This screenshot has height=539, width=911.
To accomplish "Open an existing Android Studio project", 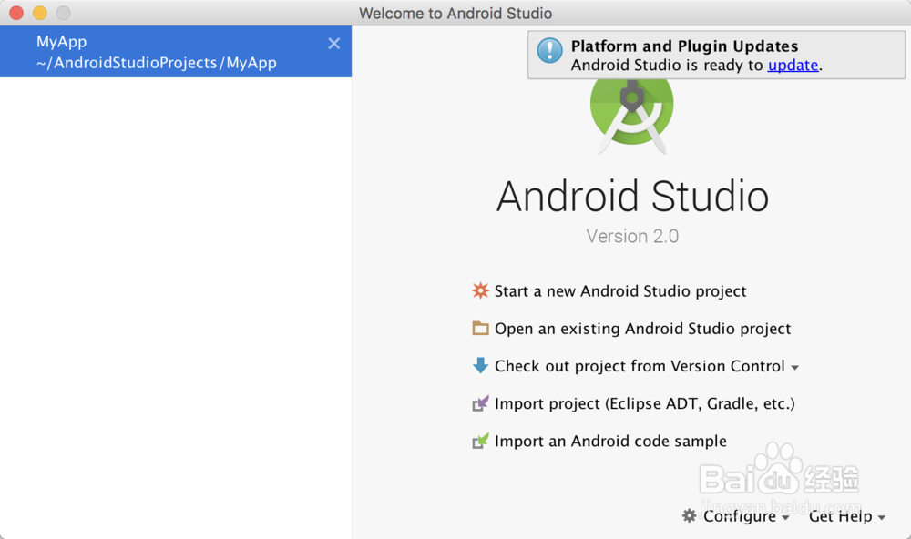I will (x=642, y=328).
